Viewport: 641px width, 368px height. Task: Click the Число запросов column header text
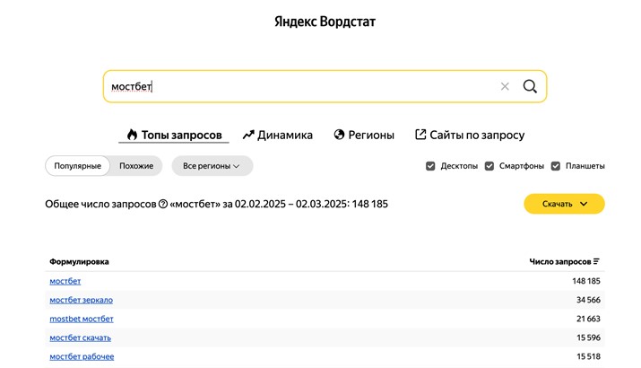click(560, 261)
